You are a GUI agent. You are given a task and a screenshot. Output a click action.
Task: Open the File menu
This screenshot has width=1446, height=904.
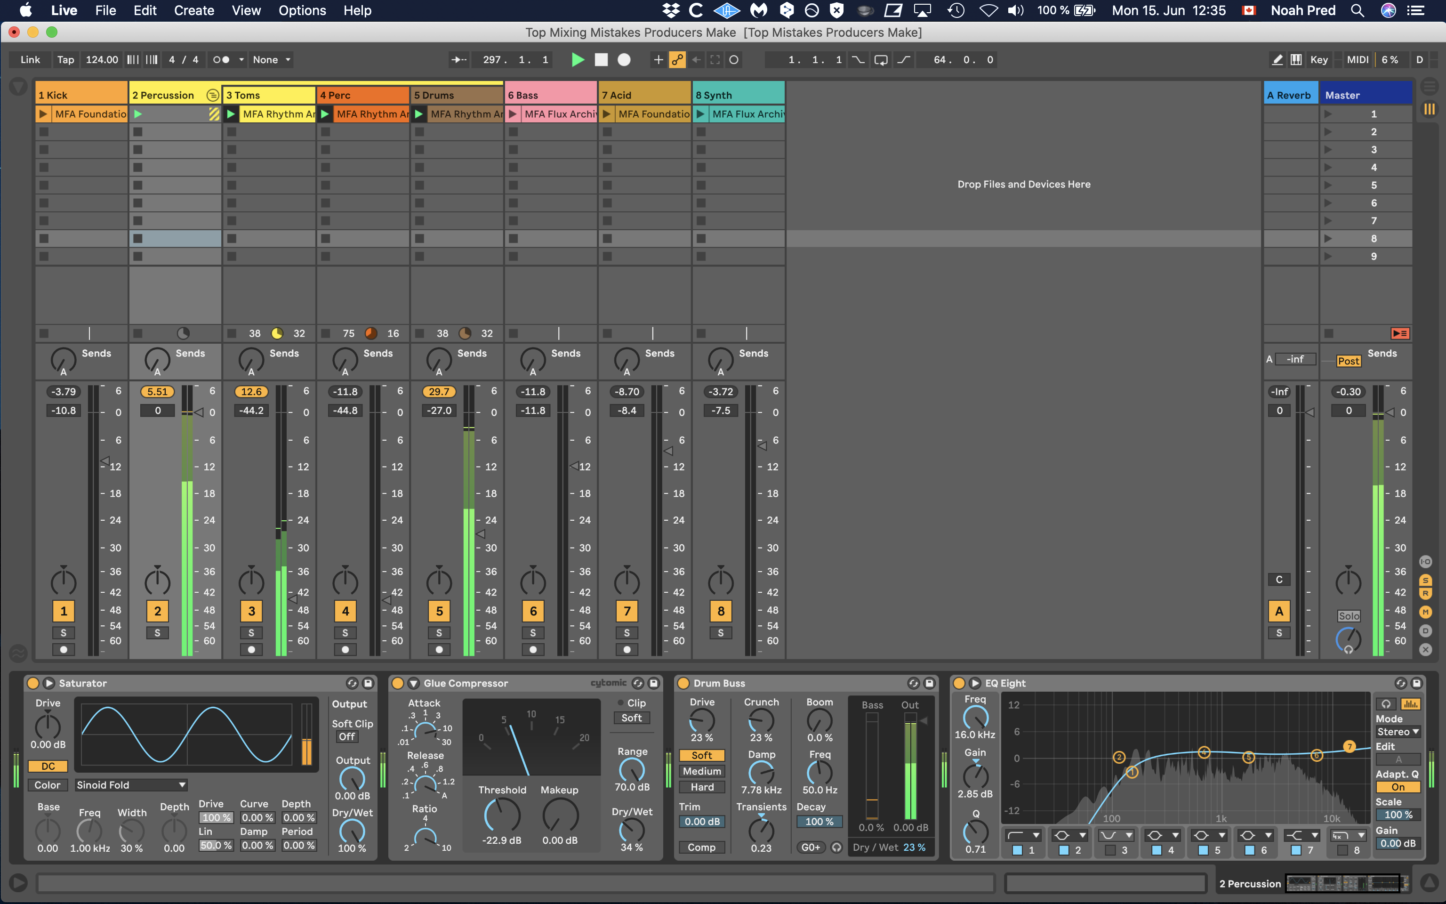[106, 10]
